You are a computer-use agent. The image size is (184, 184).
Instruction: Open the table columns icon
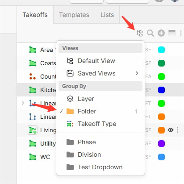coord(172,33)
